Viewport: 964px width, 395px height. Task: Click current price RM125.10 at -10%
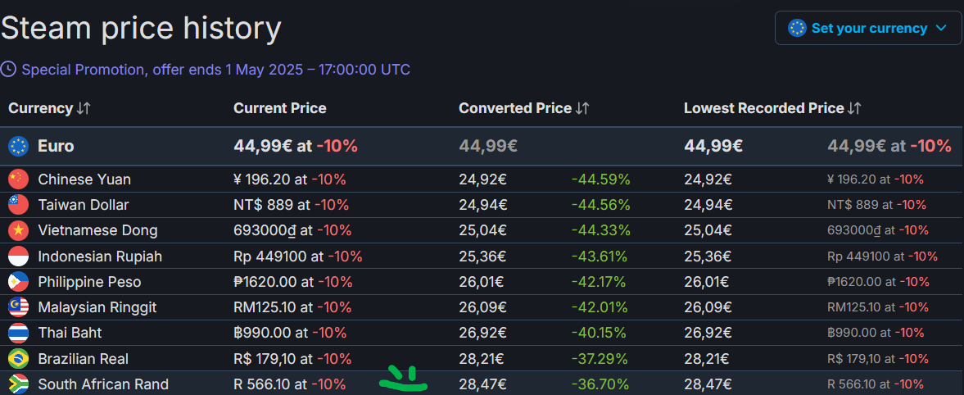292,307
